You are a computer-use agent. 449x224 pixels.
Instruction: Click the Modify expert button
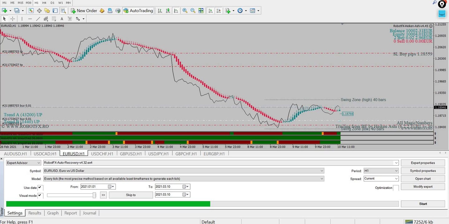pyautogui.click(x=423, y=187)
